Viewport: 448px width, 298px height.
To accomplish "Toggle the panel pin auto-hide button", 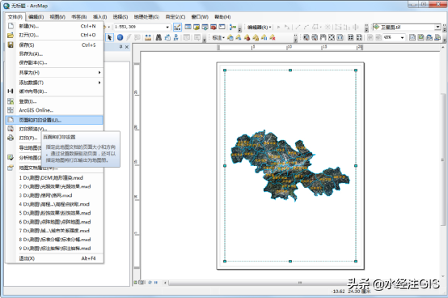I will (120, 47).
